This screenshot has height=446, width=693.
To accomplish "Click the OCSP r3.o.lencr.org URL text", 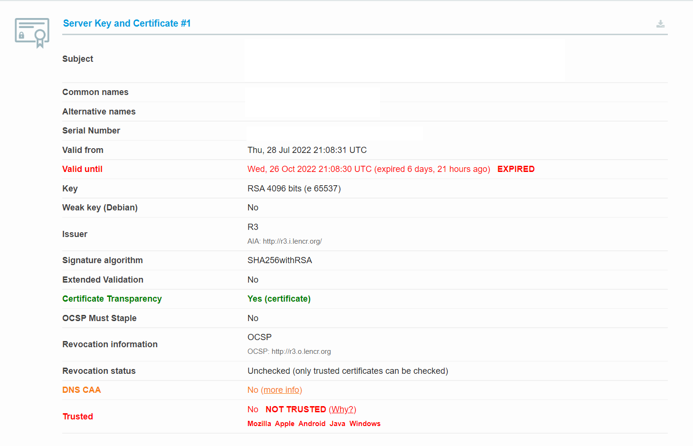I will click(x=301, y=351).
